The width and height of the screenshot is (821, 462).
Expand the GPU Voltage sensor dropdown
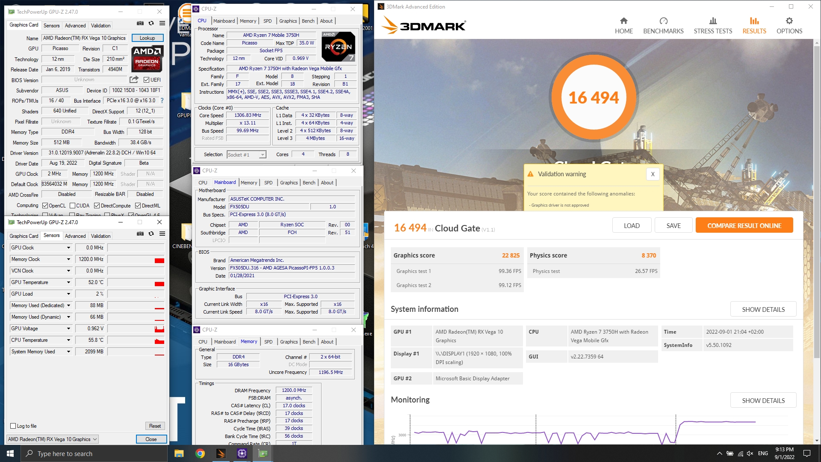point(68,329)
